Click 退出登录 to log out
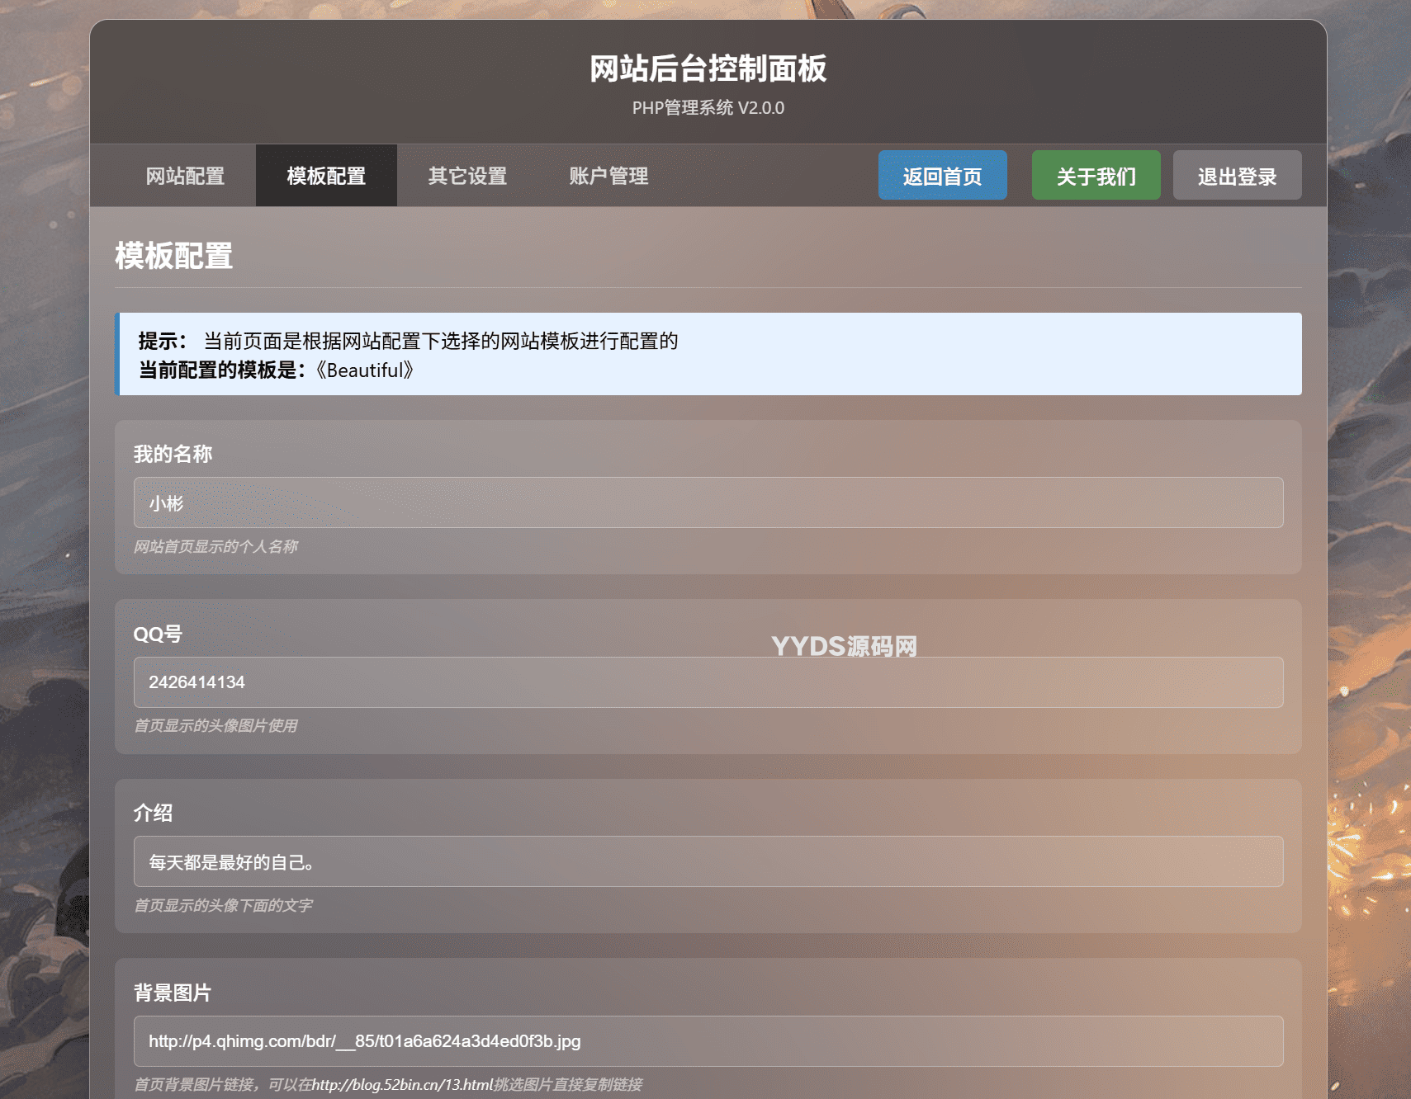1411x1099 pixels. 1236,175
